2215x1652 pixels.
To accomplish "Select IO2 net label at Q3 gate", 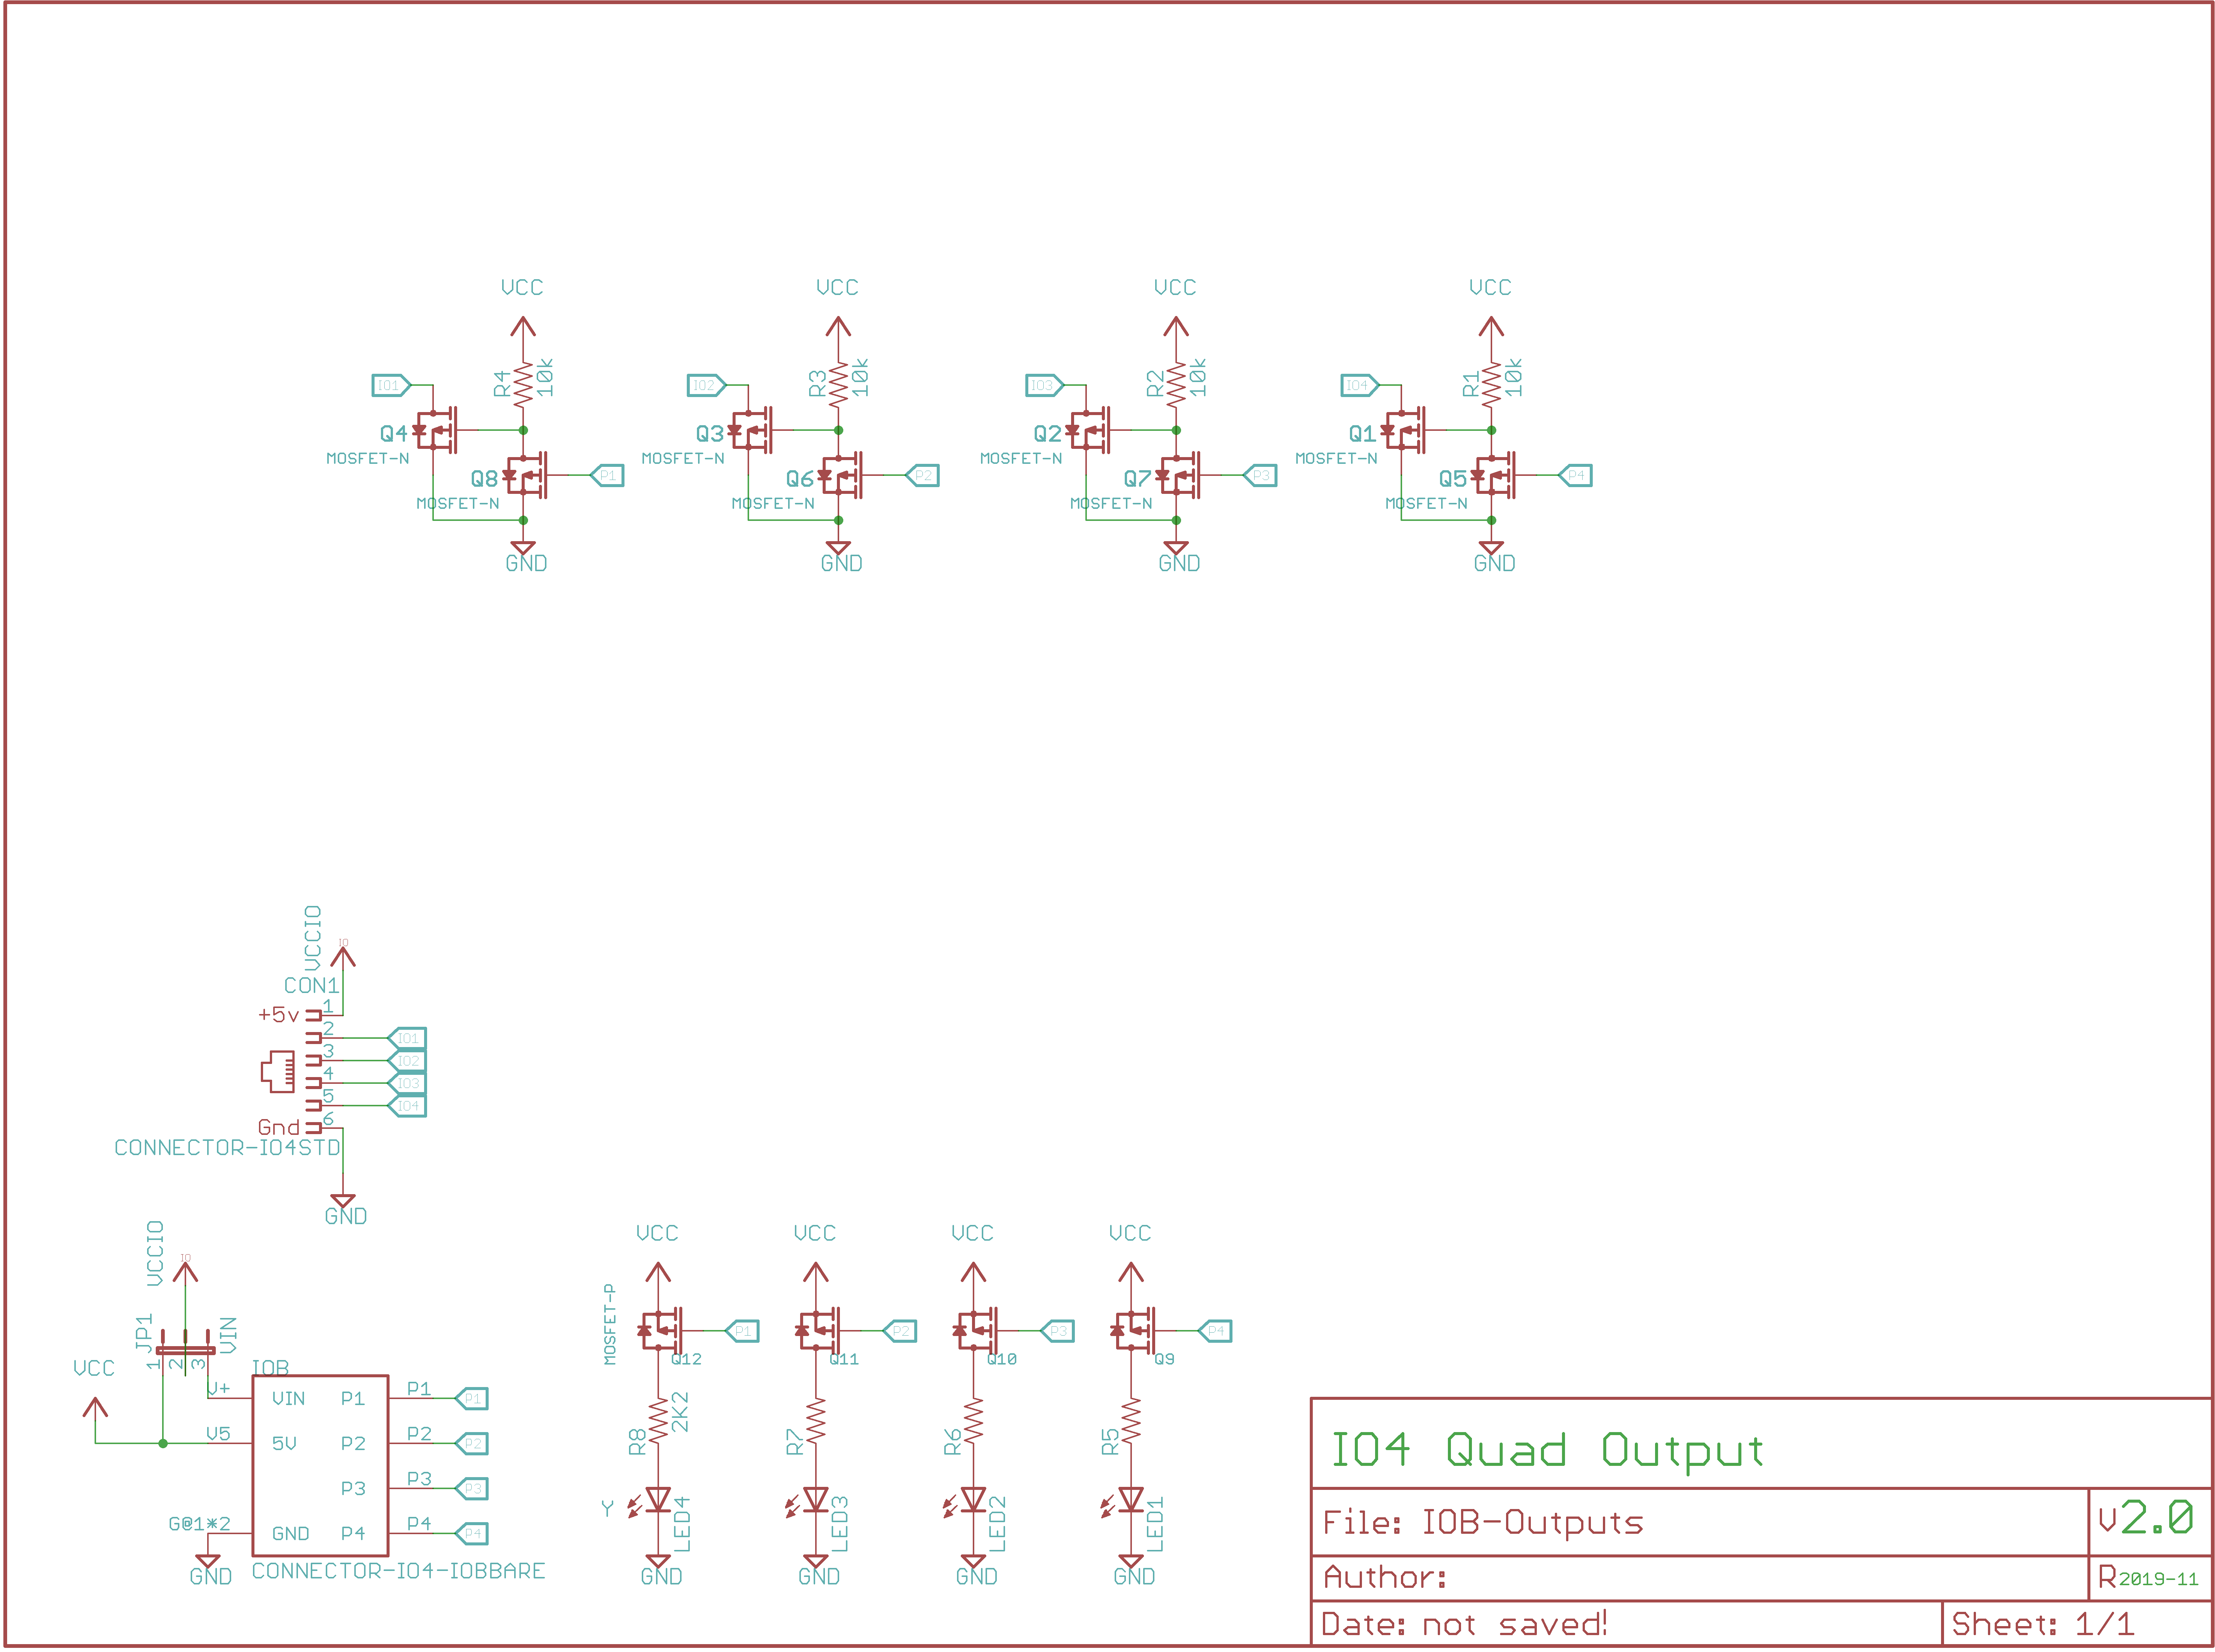I will point(707,385).
